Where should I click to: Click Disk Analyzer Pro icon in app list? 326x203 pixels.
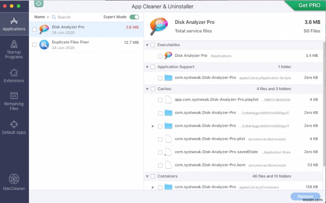(44, 29)
